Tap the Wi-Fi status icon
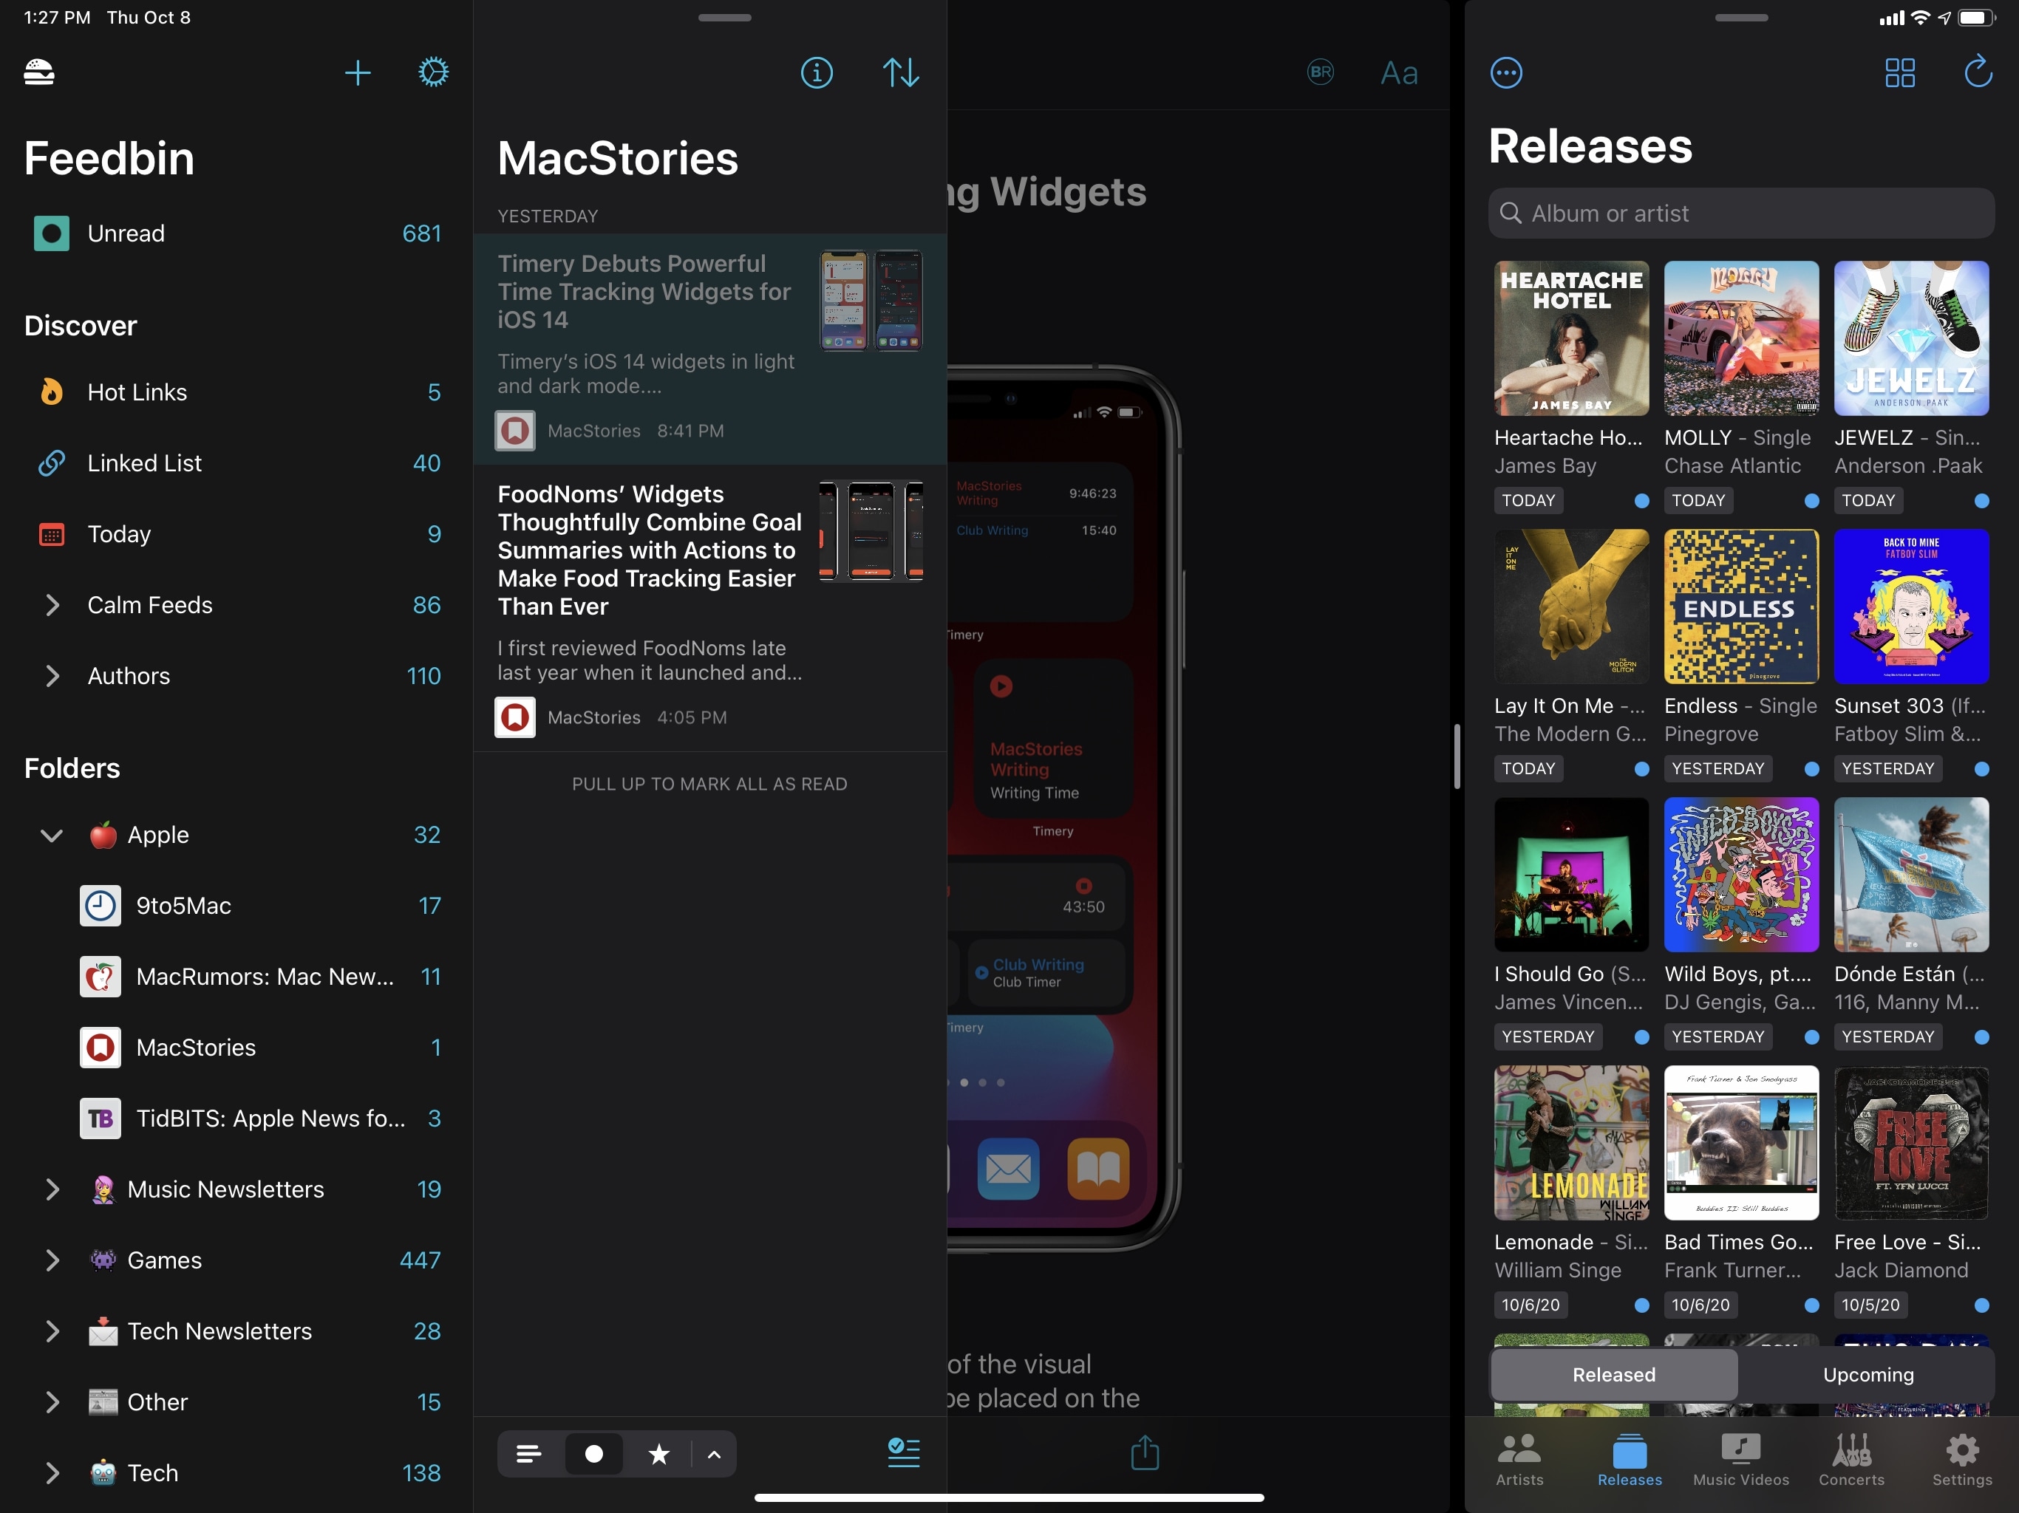Image resolution: width=2019 pixels, height=1513 pixels. (1921, 17)
